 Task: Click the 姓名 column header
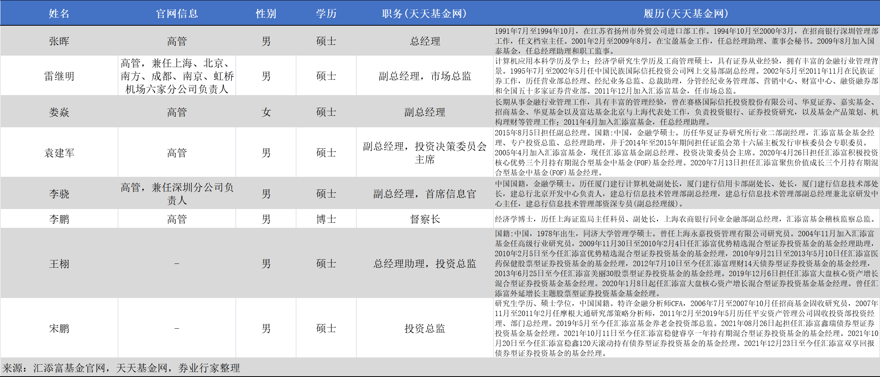[59, 13]
